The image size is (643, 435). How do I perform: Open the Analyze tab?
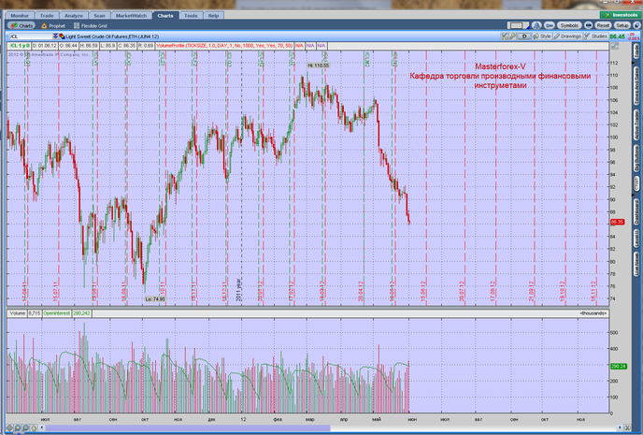click(x=74, y=16)
